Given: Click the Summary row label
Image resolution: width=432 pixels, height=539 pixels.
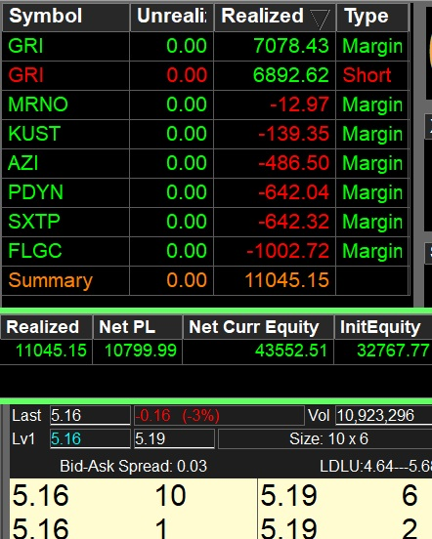Looking at the screenshot, I should point(51,280).
